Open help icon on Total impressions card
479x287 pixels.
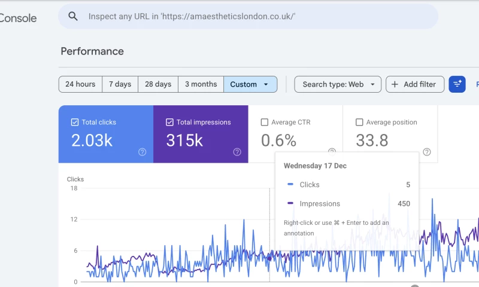[x=237, y=152]
